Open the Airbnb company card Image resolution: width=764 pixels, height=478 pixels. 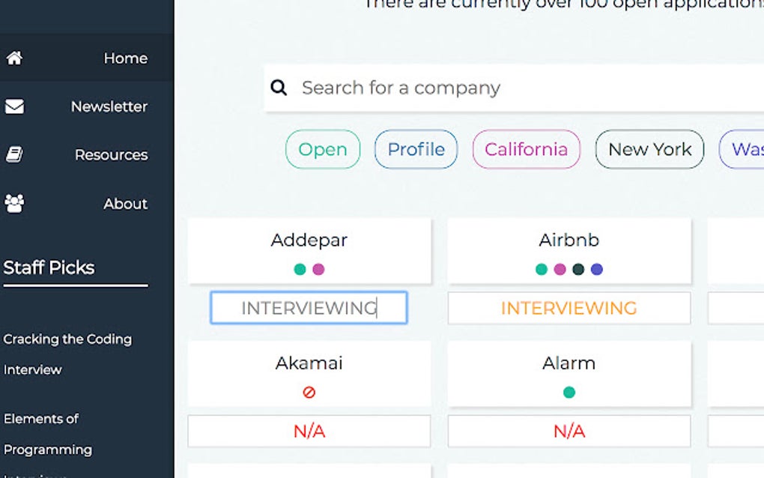click(x=569, y=241)
